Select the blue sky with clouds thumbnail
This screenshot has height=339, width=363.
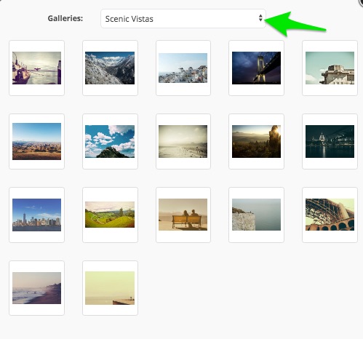point(110,141)
